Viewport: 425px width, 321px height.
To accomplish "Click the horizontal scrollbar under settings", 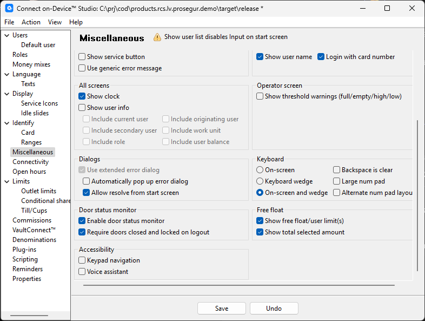I will click(238, 285).
